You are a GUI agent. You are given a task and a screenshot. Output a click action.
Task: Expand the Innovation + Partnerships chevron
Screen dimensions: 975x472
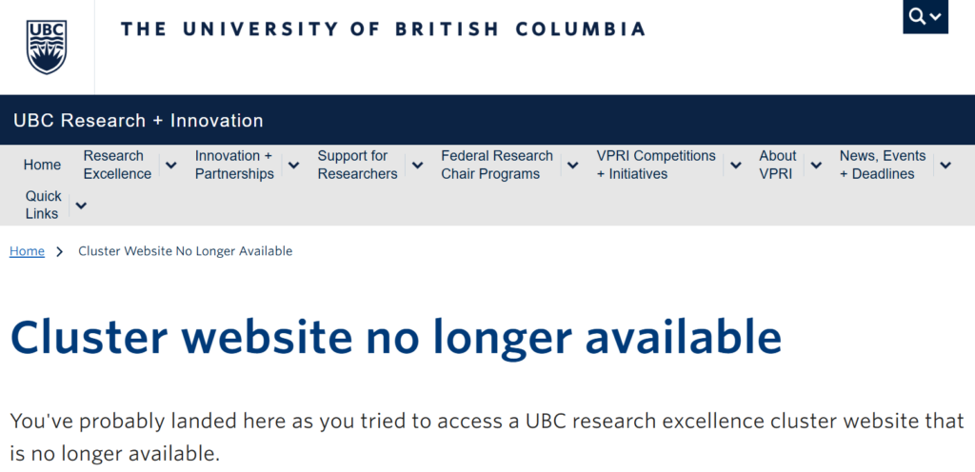tap(294, 165)
